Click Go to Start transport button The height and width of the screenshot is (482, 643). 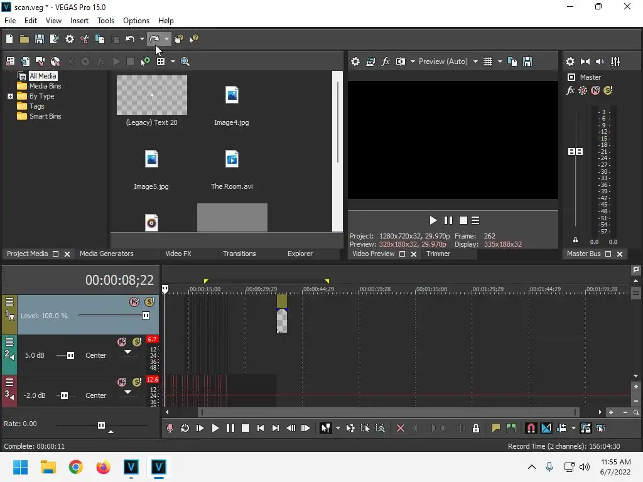[261, 428]
